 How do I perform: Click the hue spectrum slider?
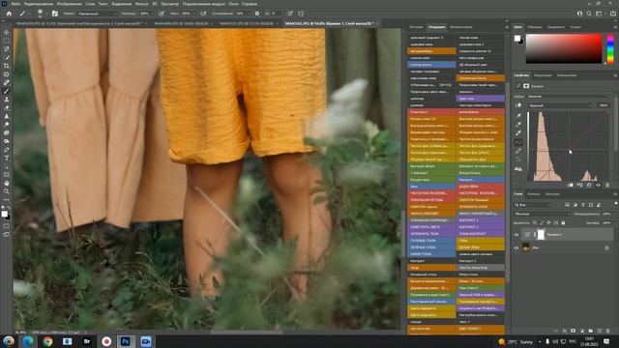coord(610,49)
